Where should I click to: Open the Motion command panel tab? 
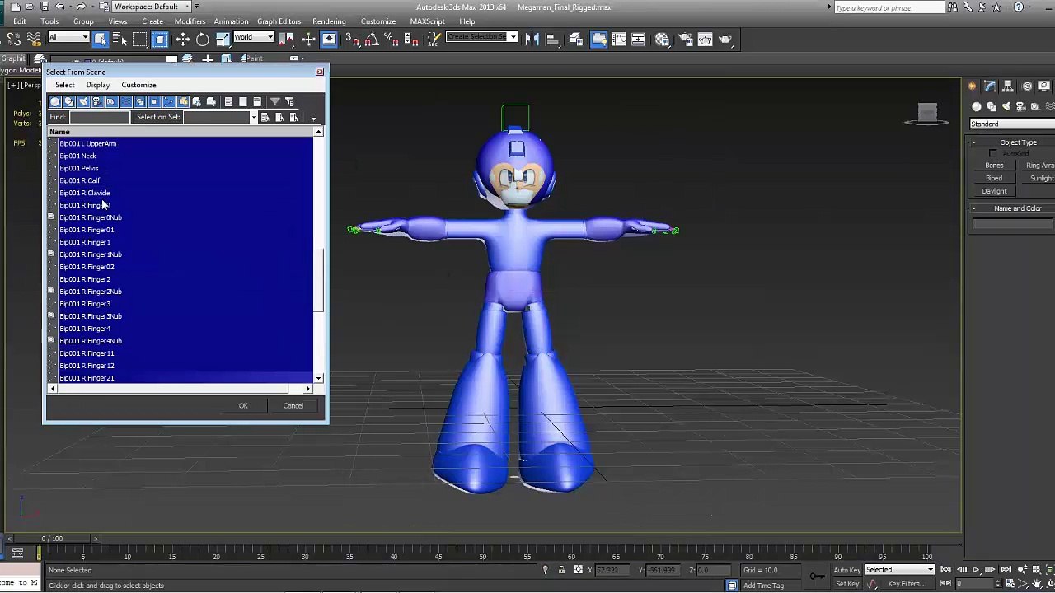tap(1027, 86)
